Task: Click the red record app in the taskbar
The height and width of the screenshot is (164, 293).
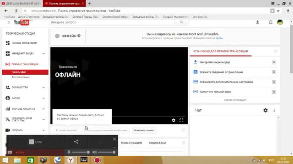Action: (97, 160)
